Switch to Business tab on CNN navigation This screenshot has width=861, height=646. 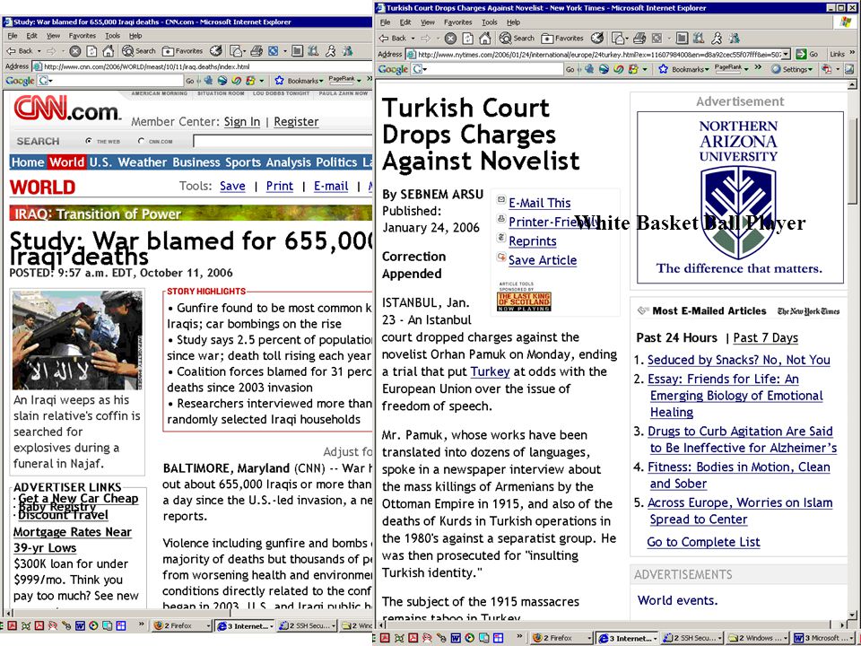click(196, 162)
